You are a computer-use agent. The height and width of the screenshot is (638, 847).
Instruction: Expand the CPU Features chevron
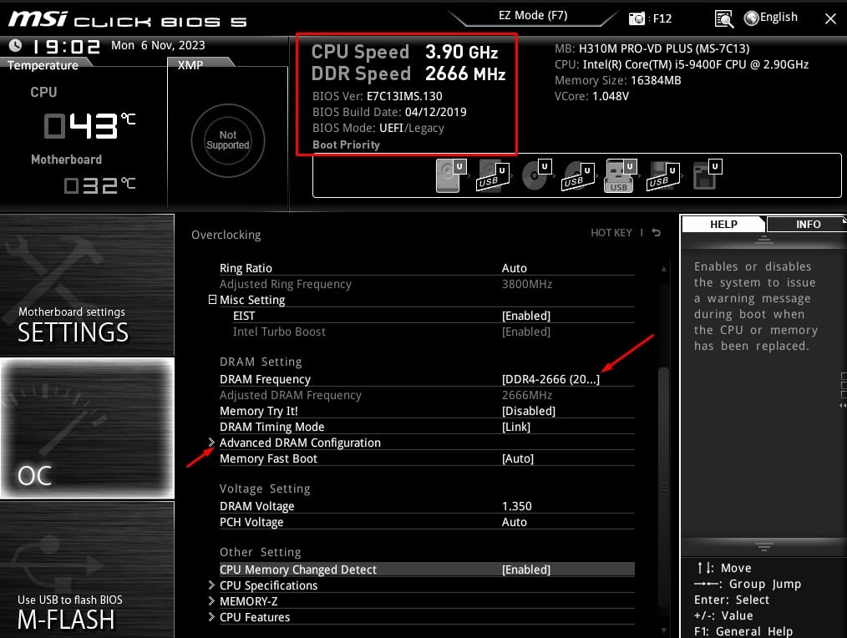[x=212, y=616]
